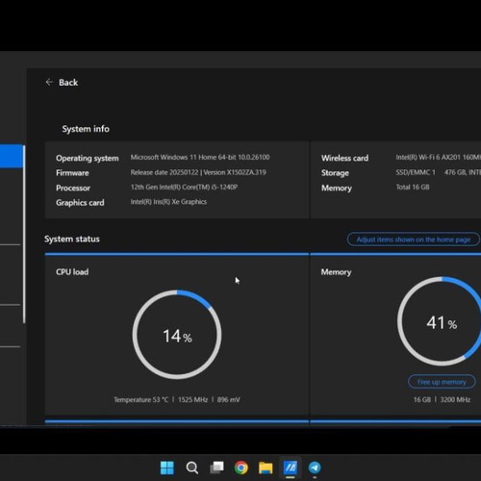This screenshot has width=481, height=481.
Task: Click the Memory status card title
Action: coord(336,272)
